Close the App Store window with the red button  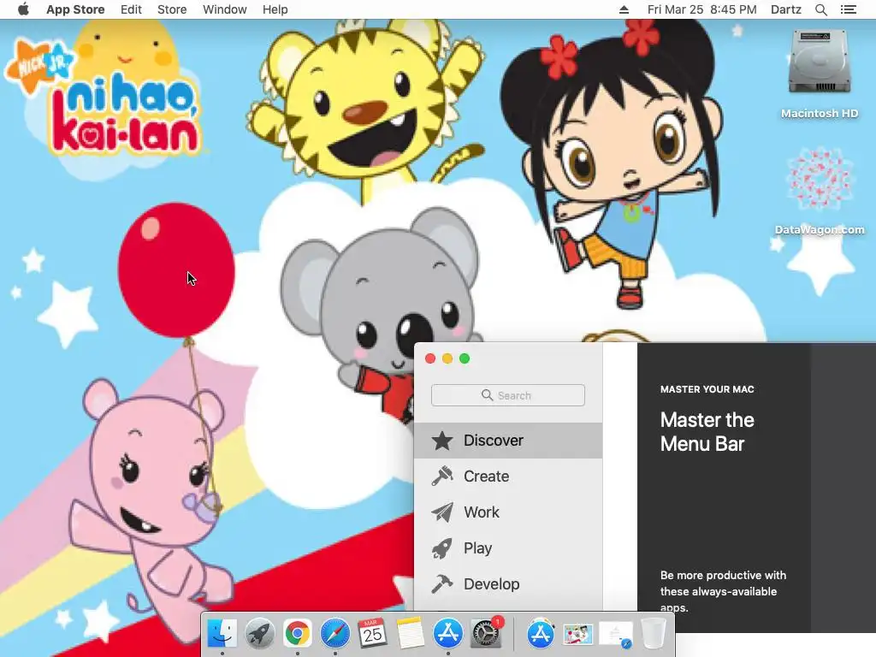430,358
